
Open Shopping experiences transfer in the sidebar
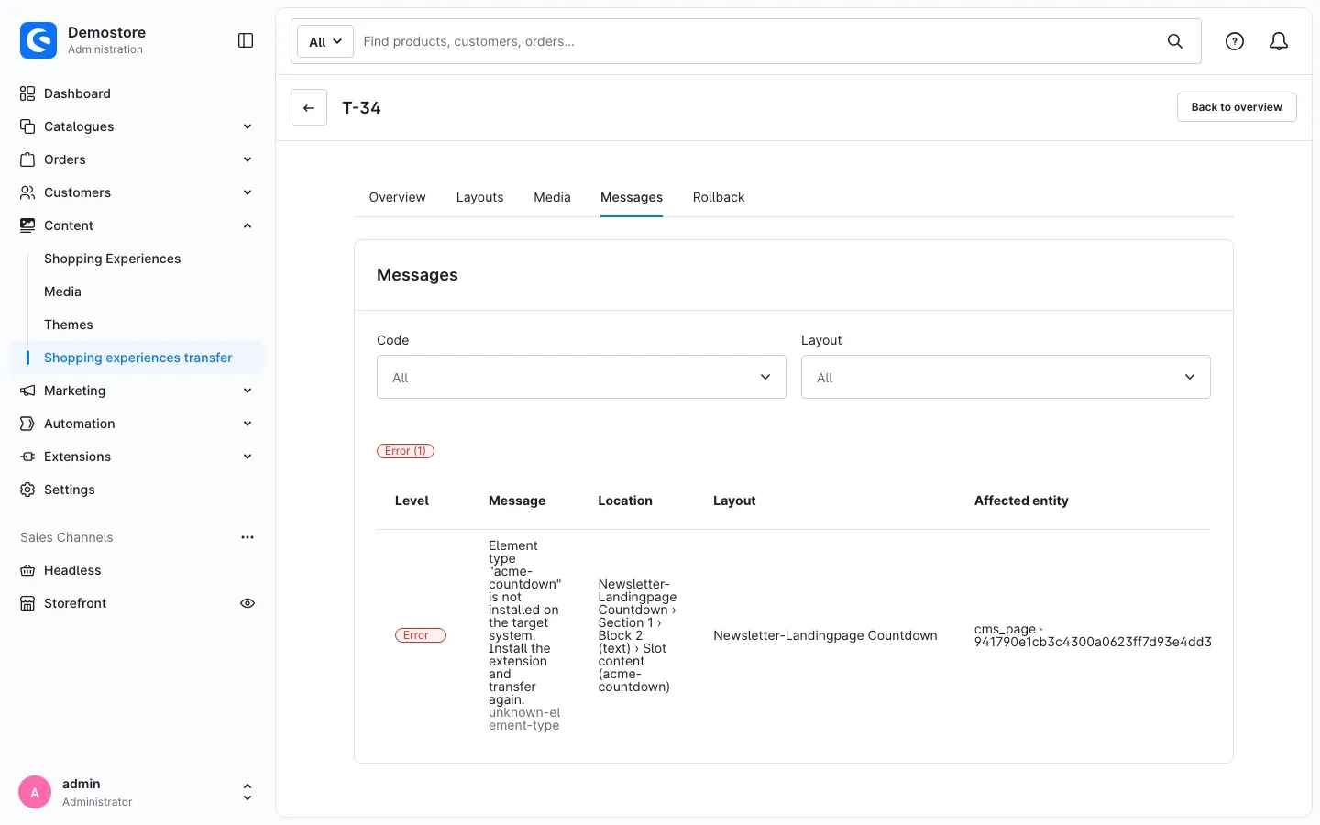tap(138, 357)
